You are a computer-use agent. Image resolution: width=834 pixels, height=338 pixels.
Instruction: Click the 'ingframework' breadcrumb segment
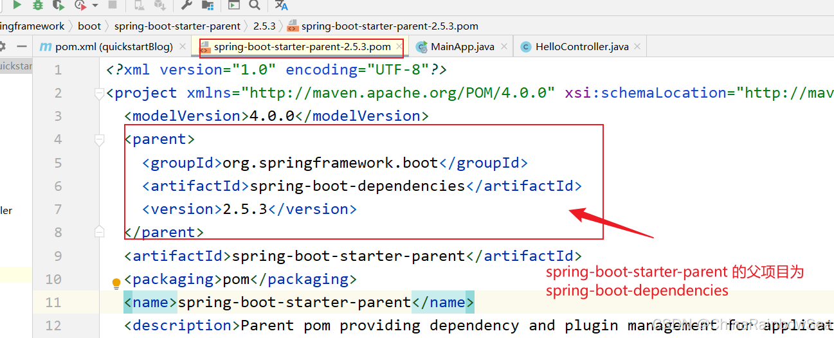[x=32, y=26]
